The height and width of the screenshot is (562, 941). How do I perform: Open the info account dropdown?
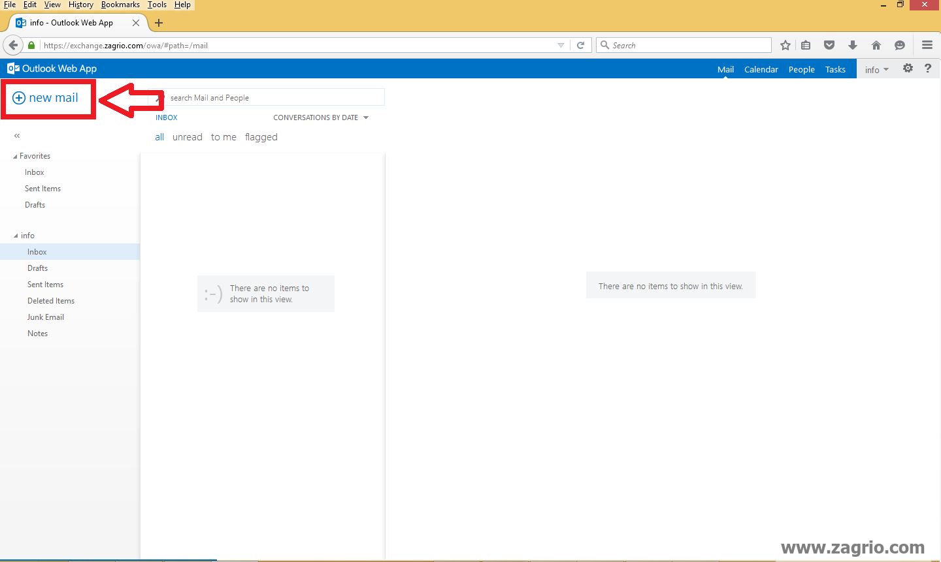coord(877,70)
